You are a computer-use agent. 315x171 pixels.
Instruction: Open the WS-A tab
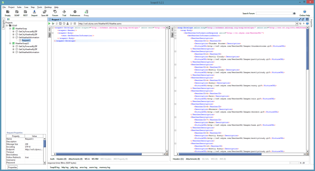87,159
